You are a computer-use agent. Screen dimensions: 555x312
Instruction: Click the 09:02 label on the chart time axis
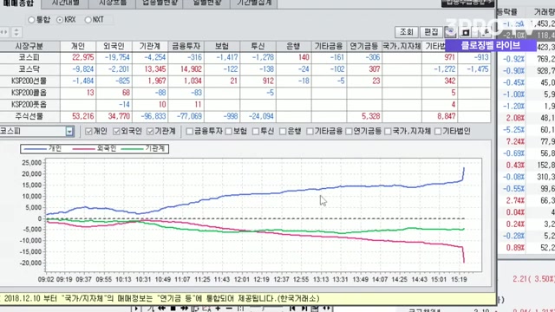point(46,279)
